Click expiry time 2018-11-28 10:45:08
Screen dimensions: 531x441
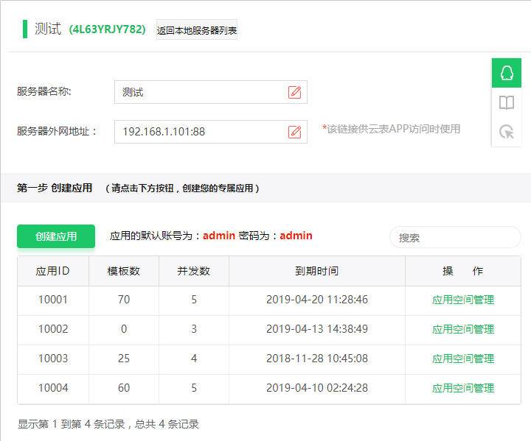coord(317,359)
